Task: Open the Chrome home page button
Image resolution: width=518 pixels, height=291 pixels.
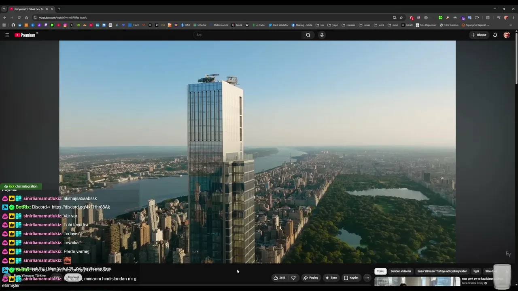Action: [26, 17]
